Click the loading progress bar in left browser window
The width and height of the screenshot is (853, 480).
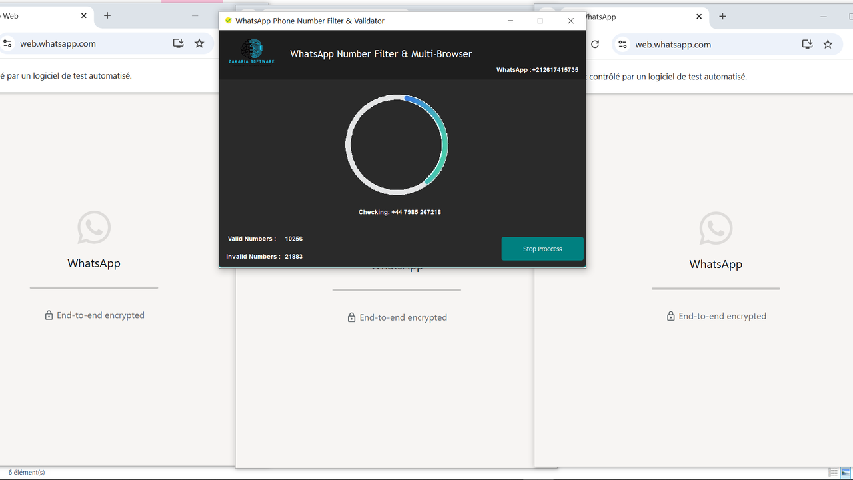coord(94,288)
